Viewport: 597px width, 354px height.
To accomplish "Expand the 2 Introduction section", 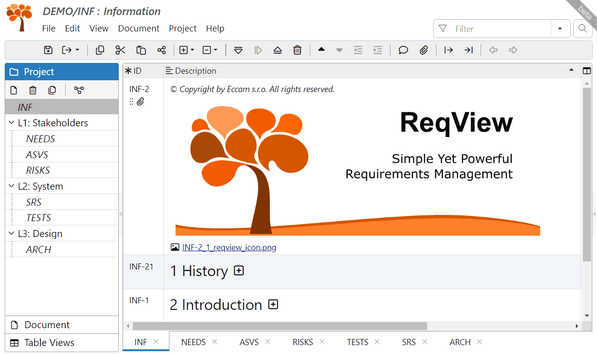I will tap(273, 305).
